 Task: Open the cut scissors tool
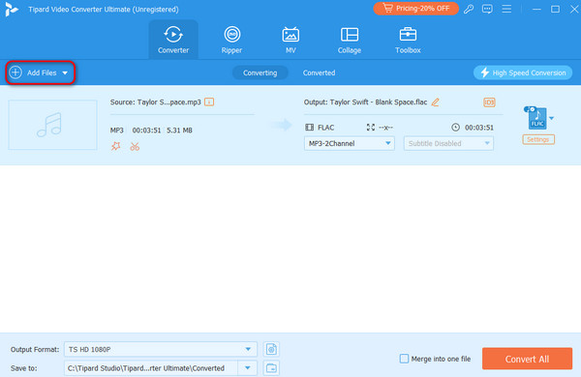tap(135, 147)
